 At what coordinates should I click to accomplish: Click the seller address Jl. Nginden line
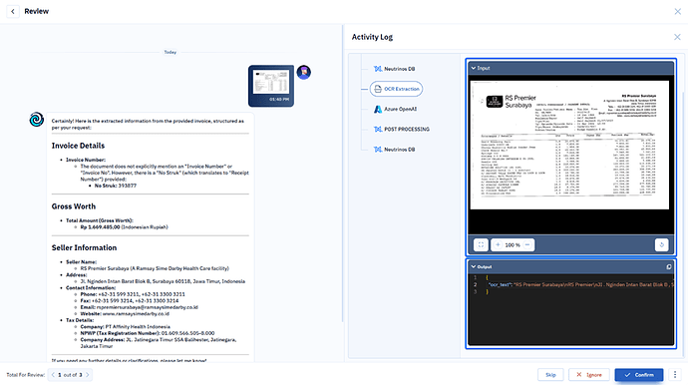pyautogui.click(x=163, y=281)
